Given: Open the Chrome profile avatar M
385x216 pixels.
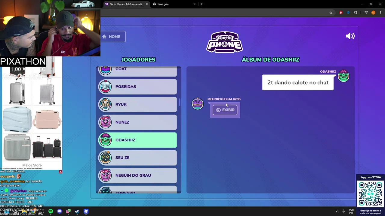Looking at the screenshot, I should pyautogui.click(x=373, y=13).
